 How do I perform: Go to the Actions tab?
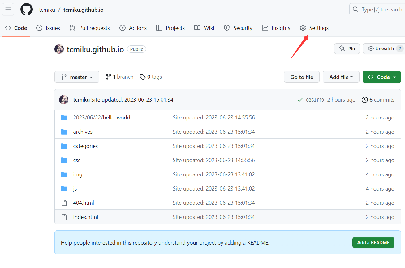[x=133, y=28]
